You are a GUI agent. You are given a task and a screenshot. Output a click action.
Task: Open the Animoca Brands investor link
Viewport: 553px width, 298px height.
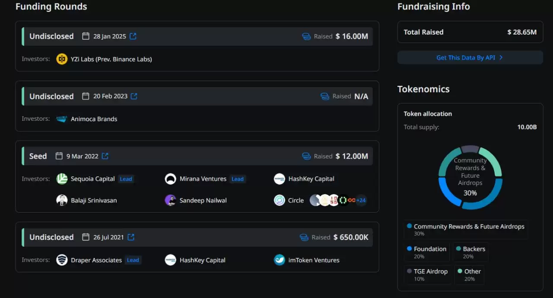[x=94, y=119]
